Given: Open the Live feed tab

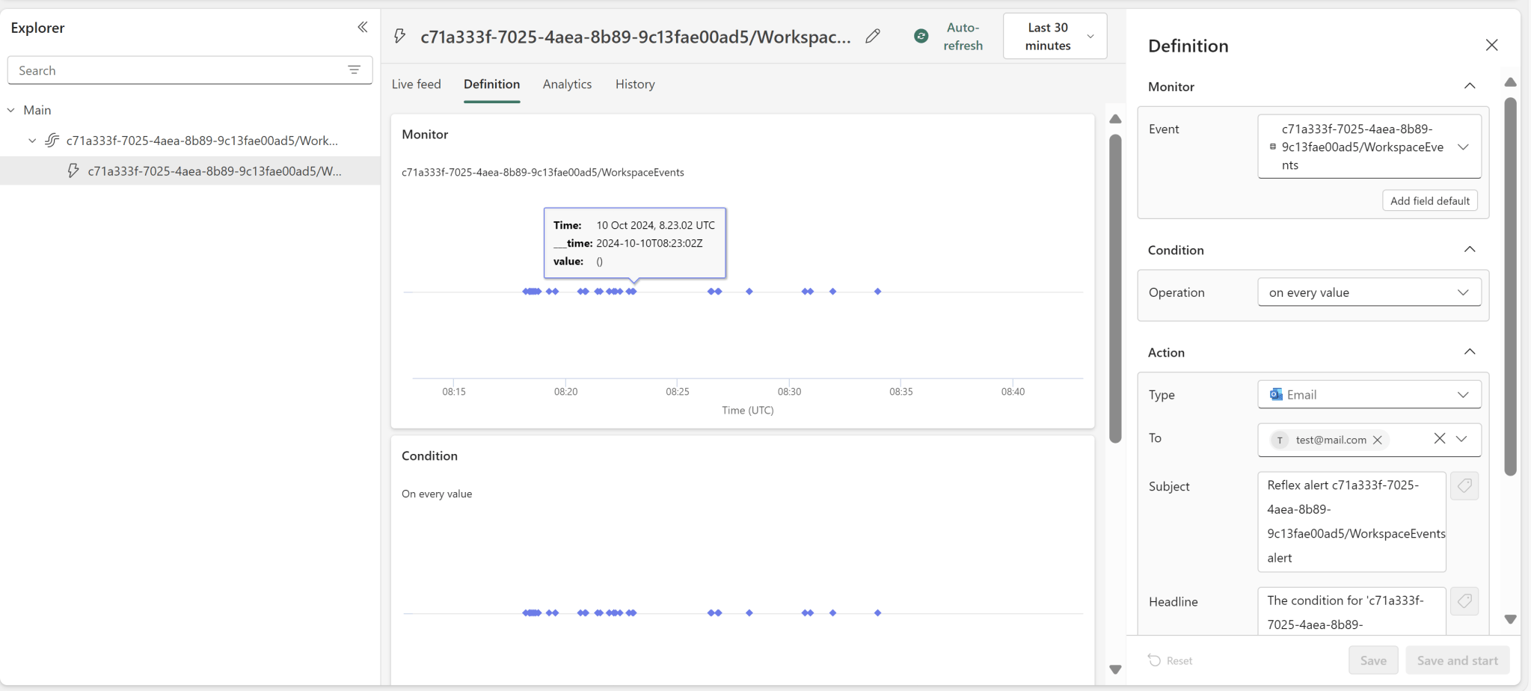Looking at the screenshot, I should click(x=416, y=84).
